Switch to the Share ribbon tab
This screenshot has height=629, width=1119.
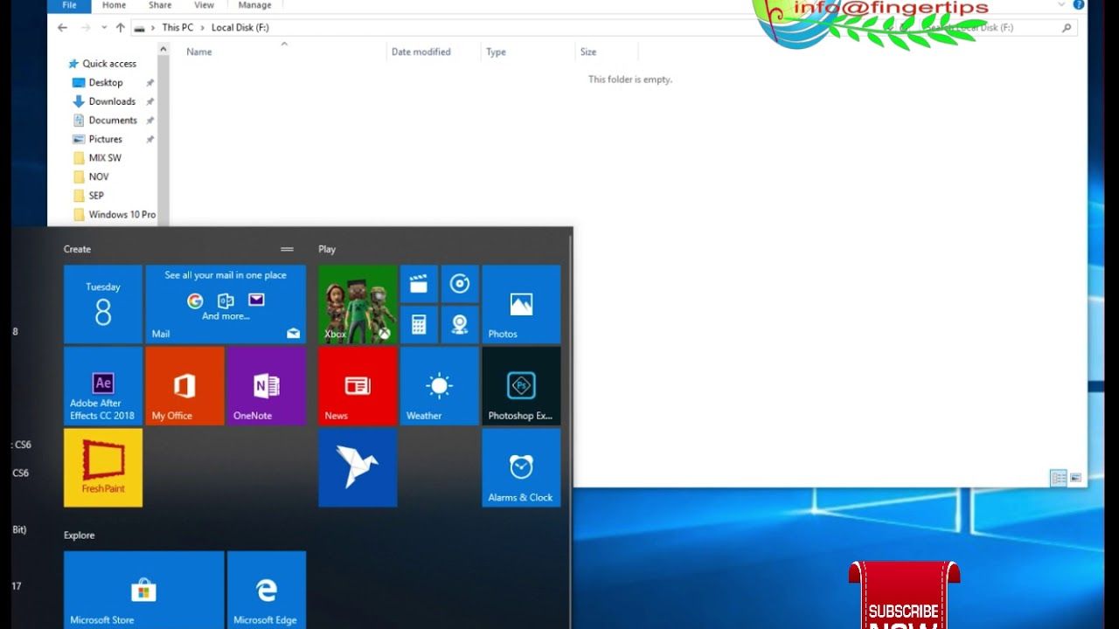pyautogui.click(x=160, y=5)
